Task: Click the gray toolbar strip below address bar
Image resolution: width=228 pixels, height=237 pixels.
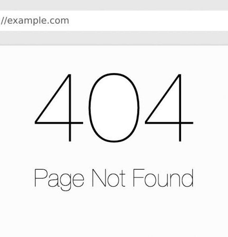Action: 114,38
